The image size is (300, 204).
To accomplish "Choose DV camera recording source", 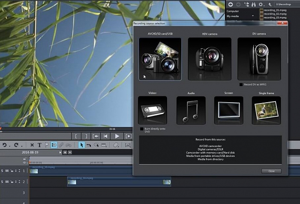I will (259, 59).
